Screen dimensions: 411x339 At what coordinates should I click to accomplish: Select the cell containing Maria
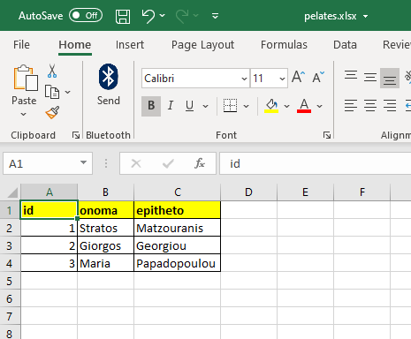(x=106, y=263)
